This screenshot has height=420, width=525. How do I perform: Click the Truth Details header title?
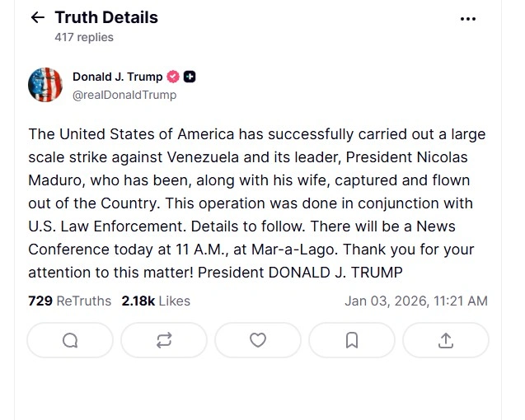(x=106, y=17)
